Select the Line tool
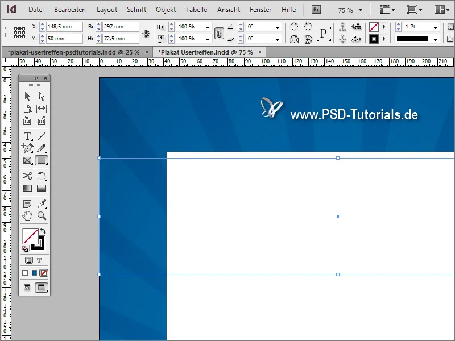 click(x=42, y=136)
